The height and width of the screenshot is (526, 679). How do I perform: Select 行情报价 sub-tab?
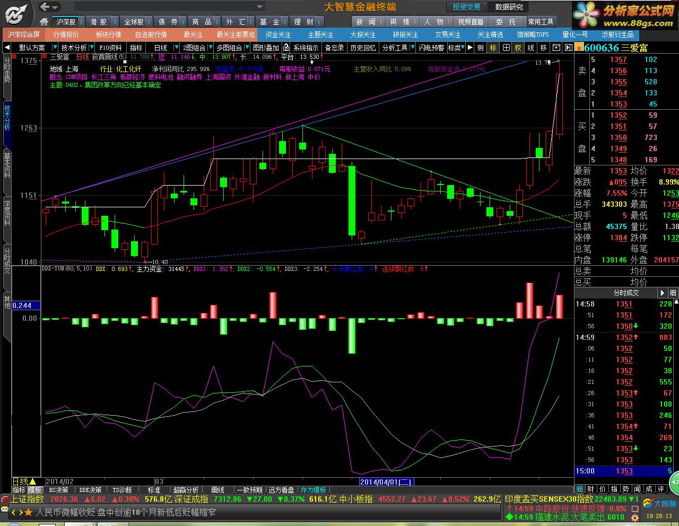pos(66,34)
